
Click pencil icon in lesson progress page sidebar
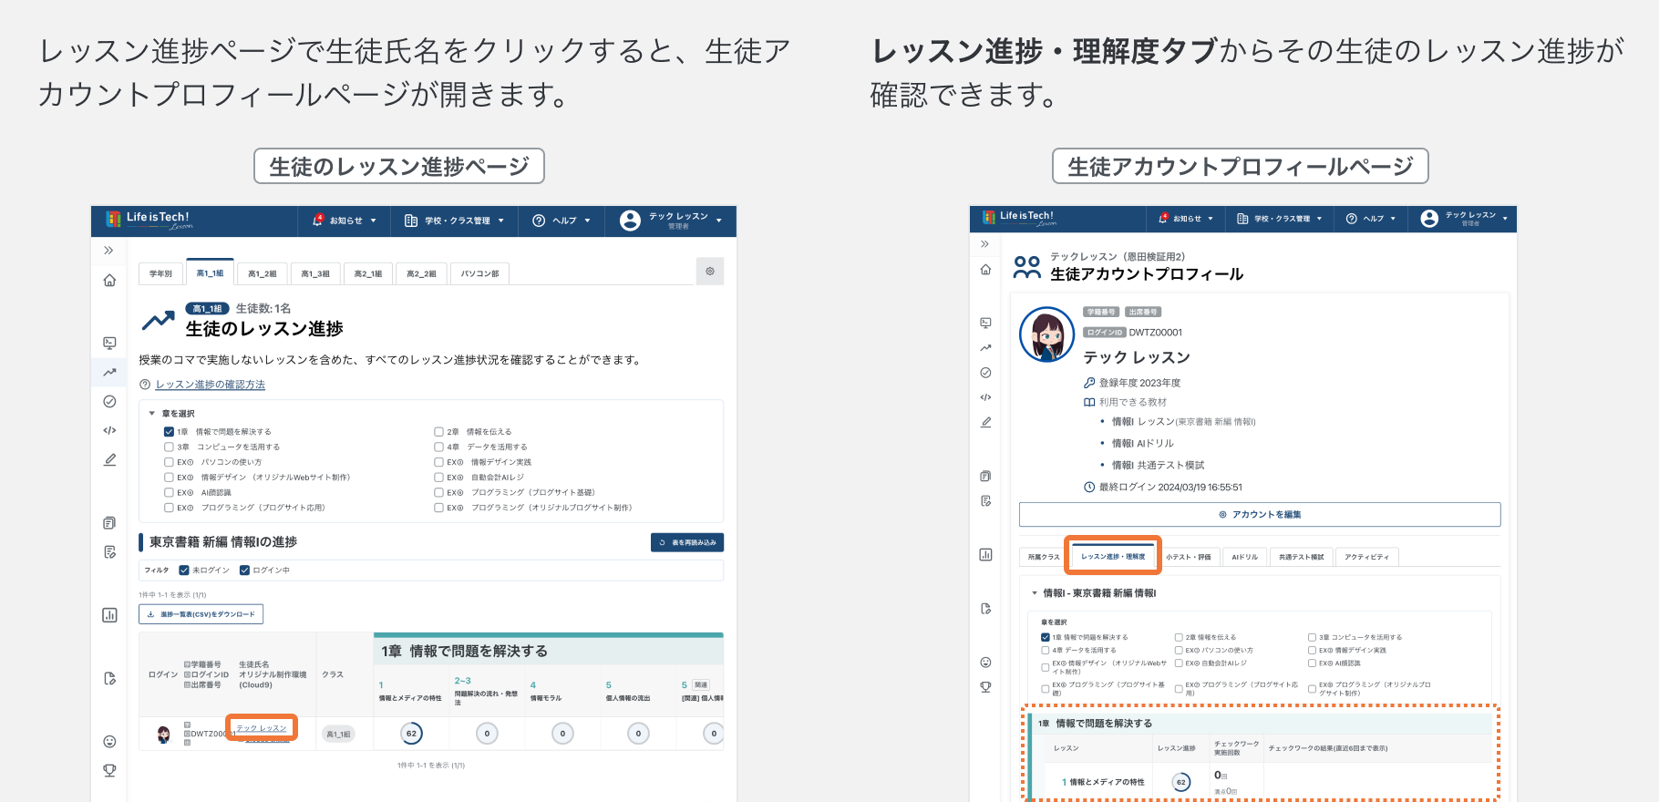(109, 459)
